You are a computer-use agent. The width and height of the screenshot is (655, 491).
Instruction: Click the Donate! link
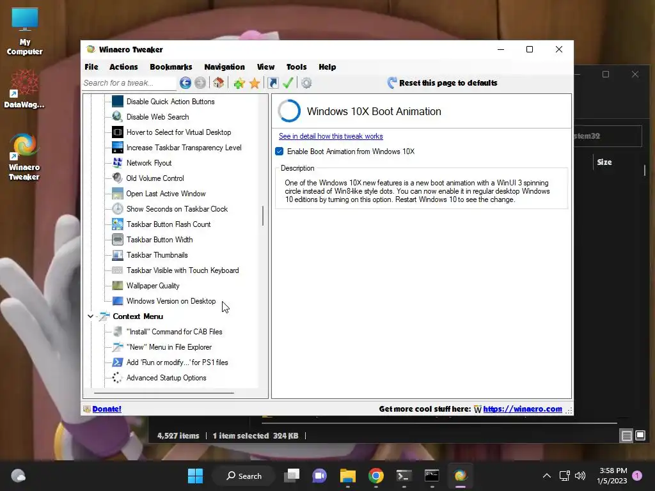tap(107, 409)
